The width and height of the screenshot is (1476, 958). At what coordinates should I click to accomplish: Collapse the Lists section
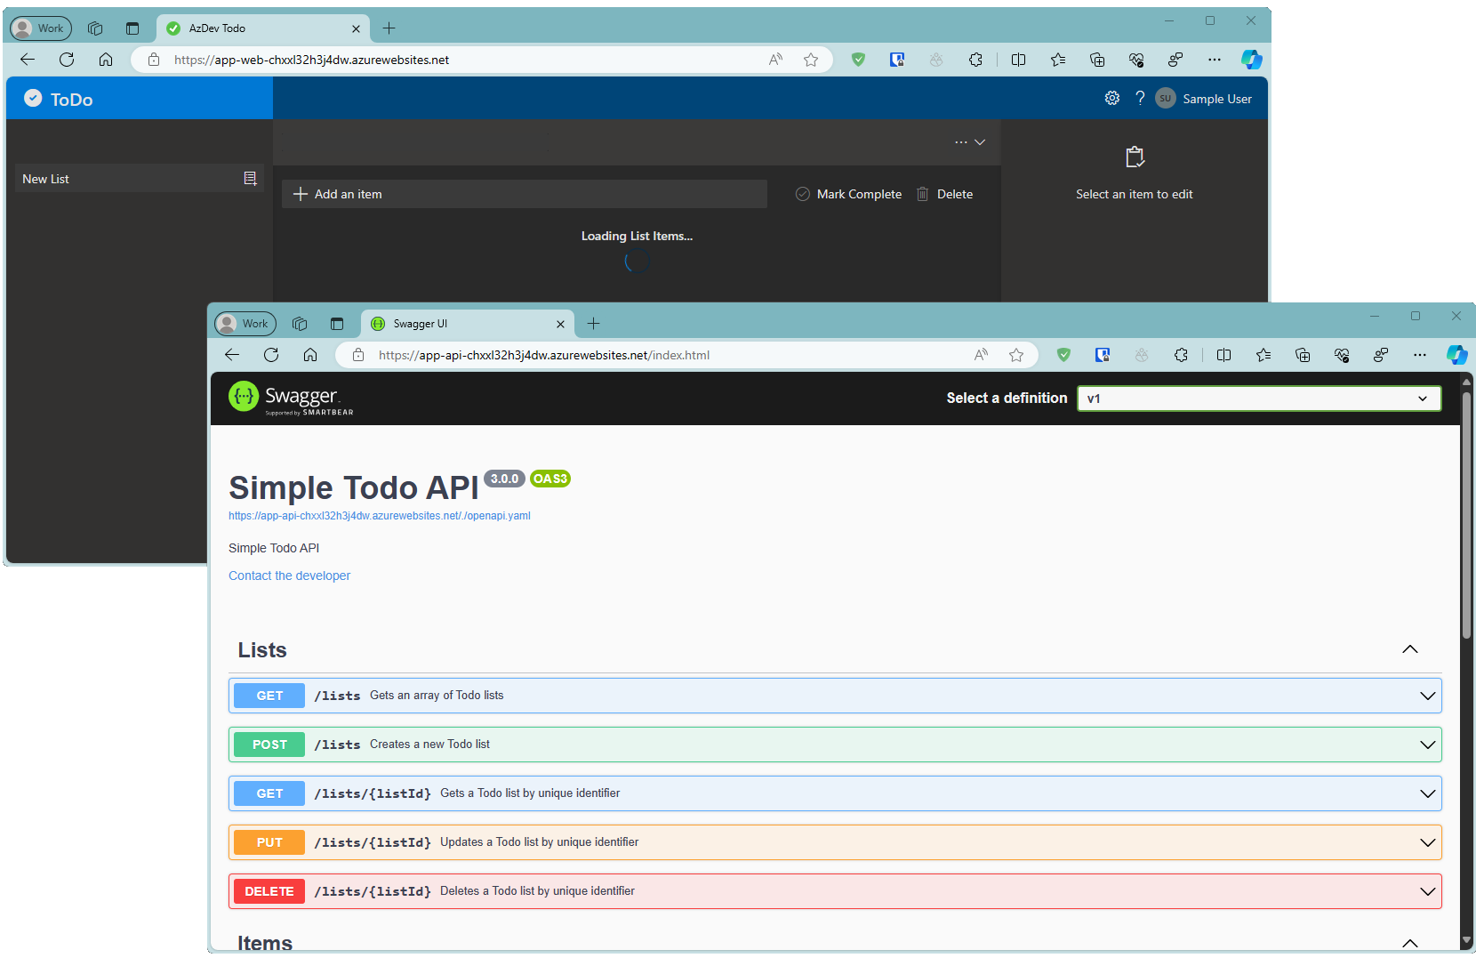[1409, 650]
